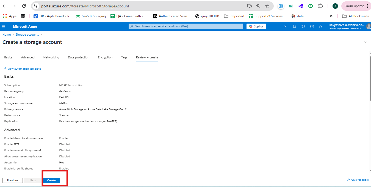Close the Create a storage account blade
This screenshot has width=371, height=187.
point(365,42)
